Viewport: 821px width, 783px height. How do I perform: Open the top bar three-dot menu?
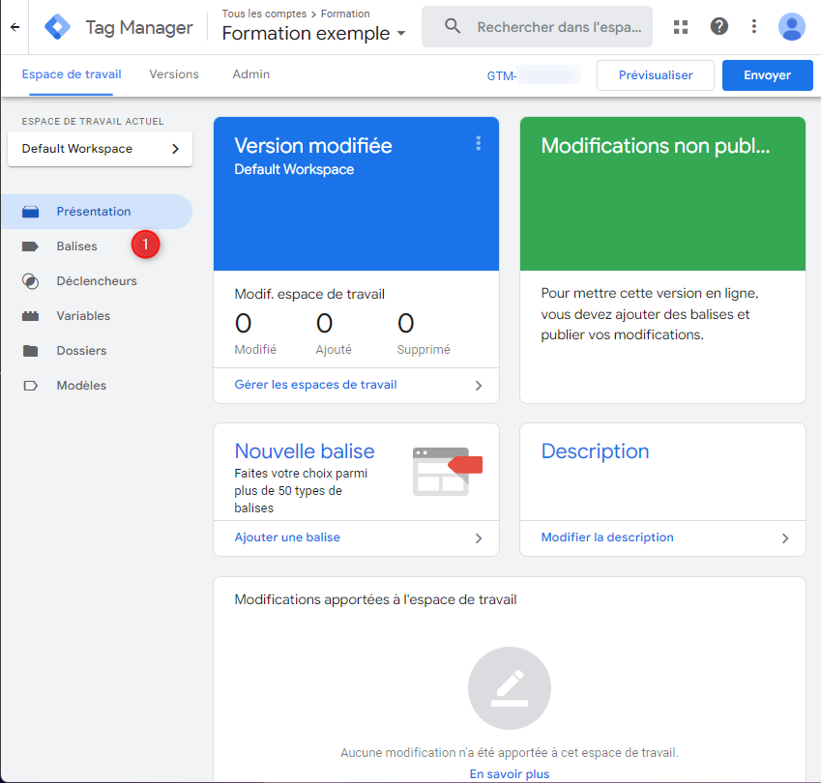tap(753, 26)
